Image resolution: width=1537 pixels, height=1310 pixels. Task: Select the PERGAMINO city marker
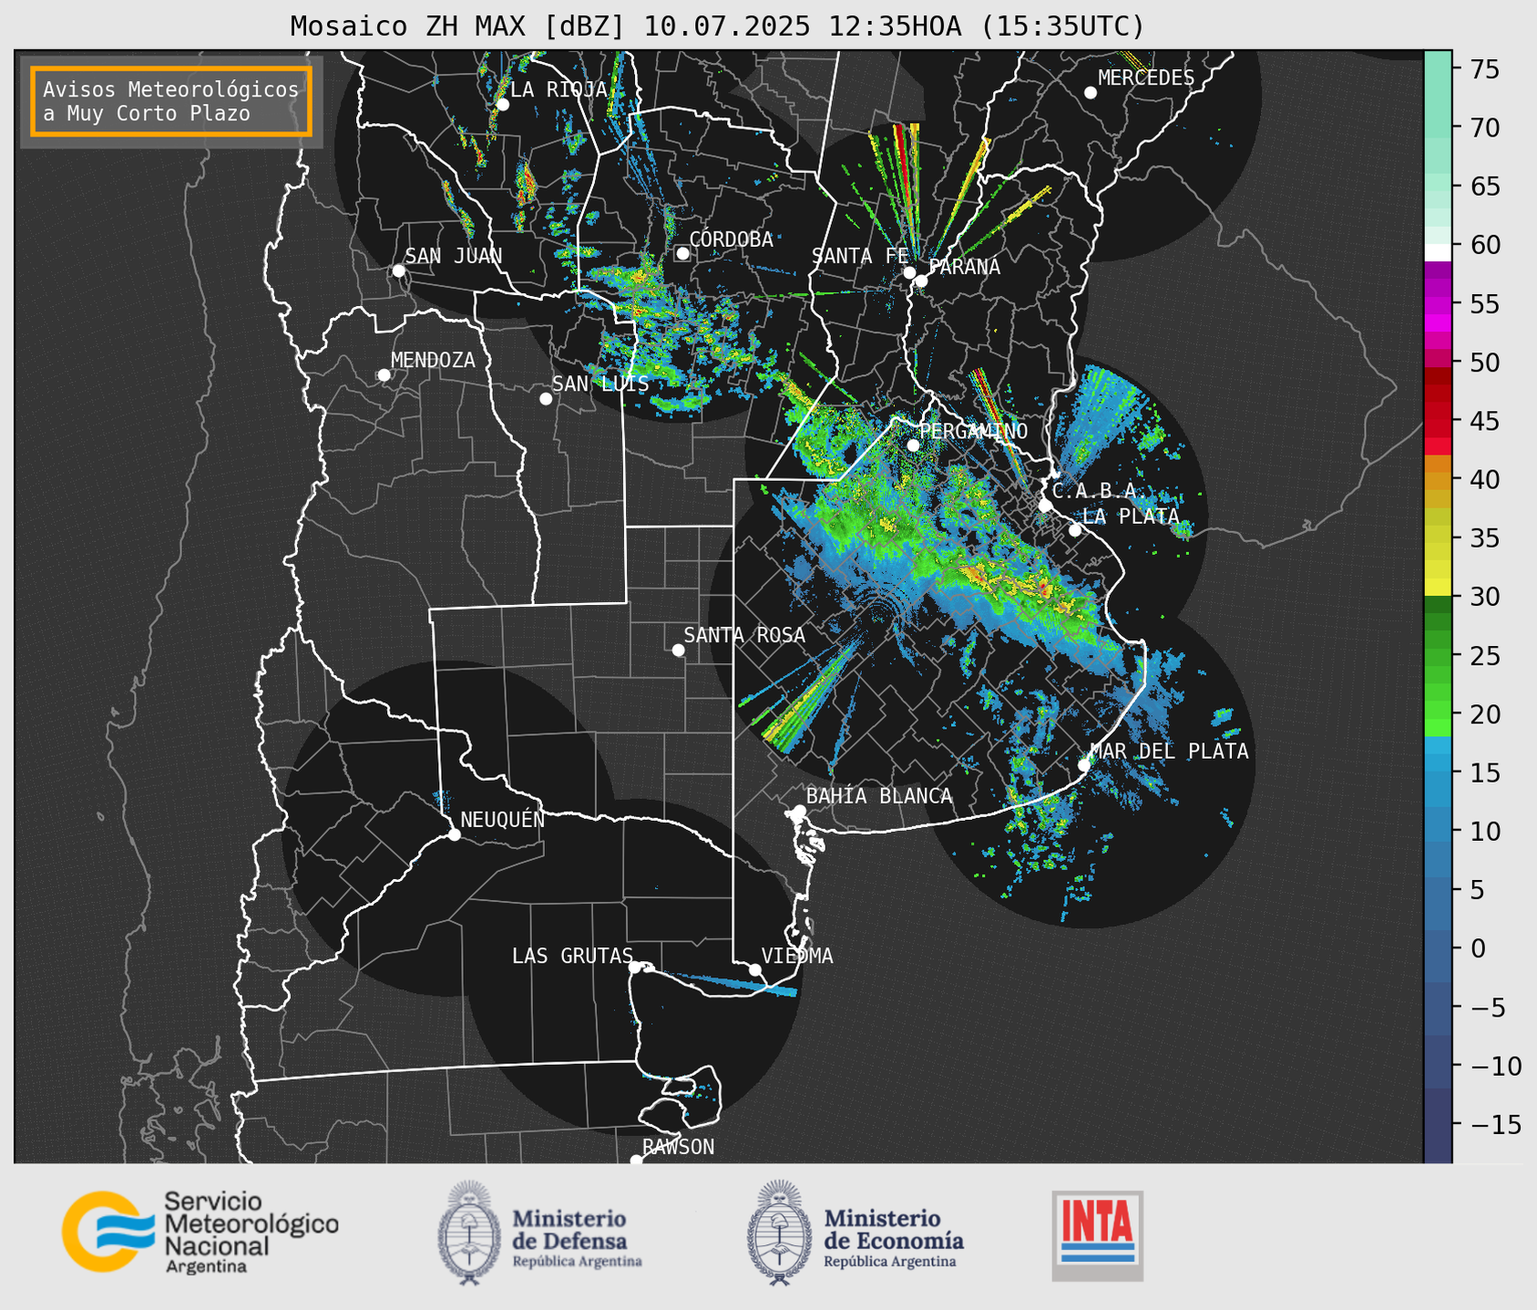point(913,445)
